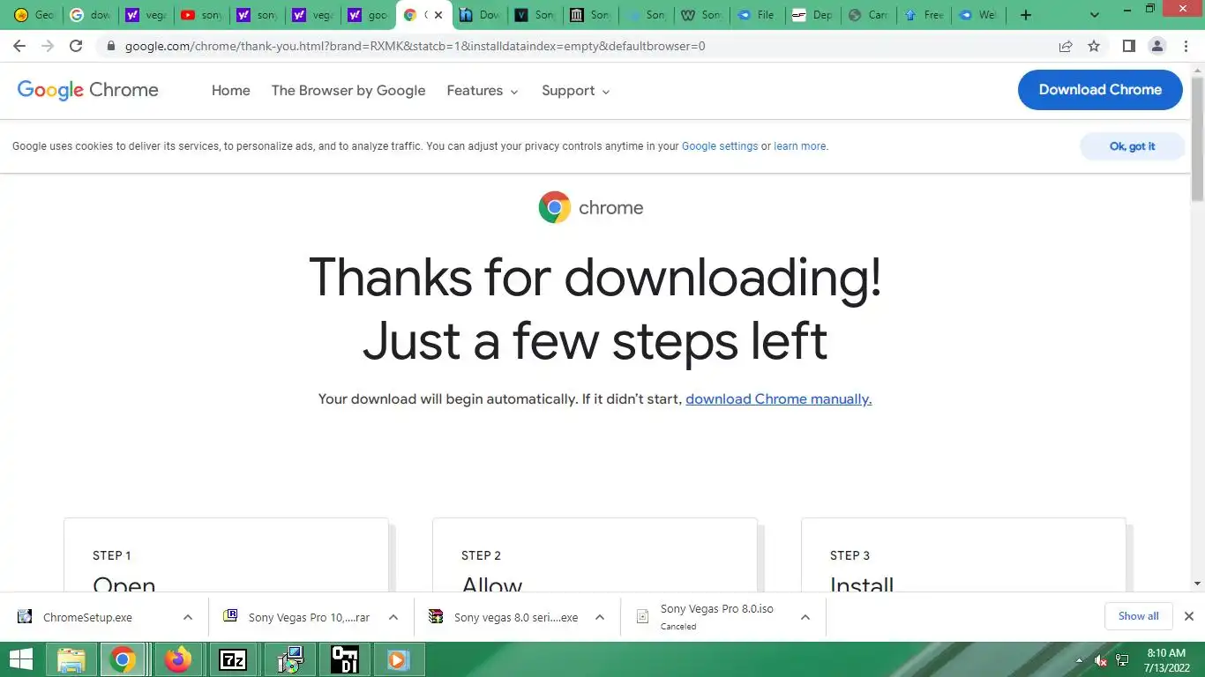Follow the learn more link
The height and width of the screenshot is (677, 1205).
(x=800, y=146)
